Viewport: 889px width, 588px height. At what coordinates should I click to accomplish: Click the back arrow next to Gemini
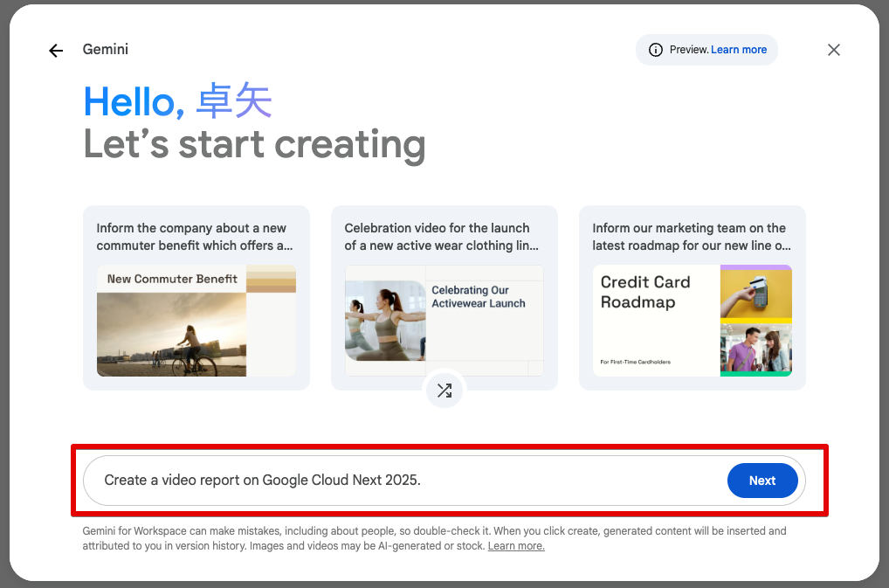(x=56, y=51)
